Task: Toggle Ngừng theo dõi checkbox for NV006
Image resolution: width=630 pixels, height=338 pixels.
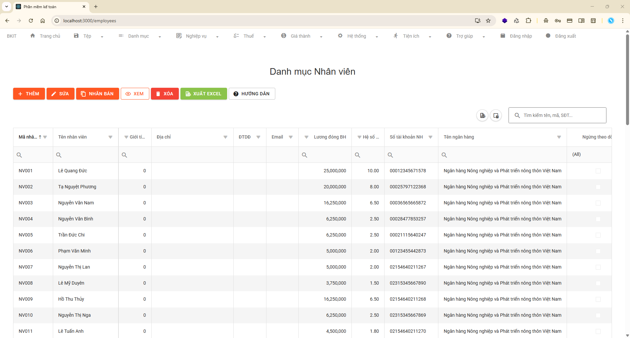Action: [598, 251]
